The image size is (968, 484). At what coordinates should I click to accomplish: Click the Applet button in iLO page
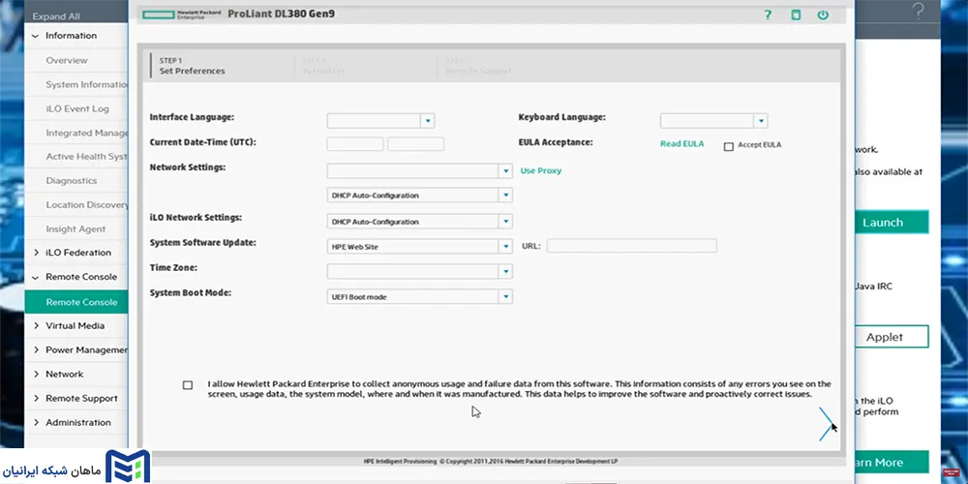(x=892, y=337)
